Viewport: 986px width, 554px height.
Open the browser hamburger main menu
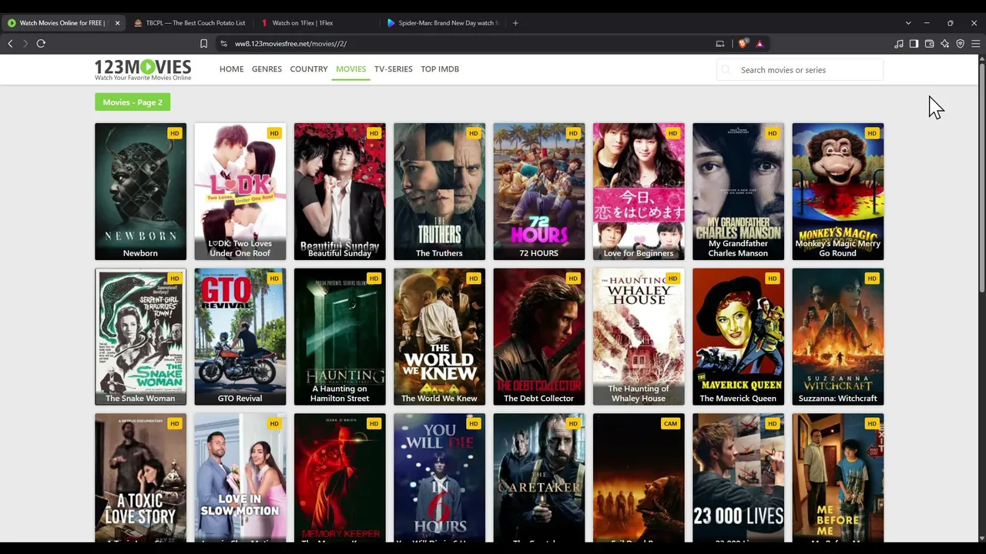pos(975,44)
